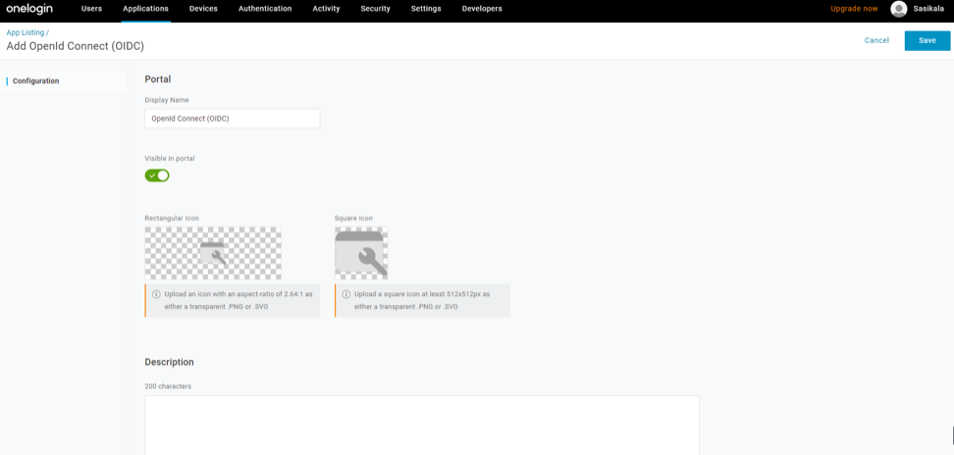Click the Display Name input field
The image size is (954, 455).
pyautogui.click(x=232, y=119)
